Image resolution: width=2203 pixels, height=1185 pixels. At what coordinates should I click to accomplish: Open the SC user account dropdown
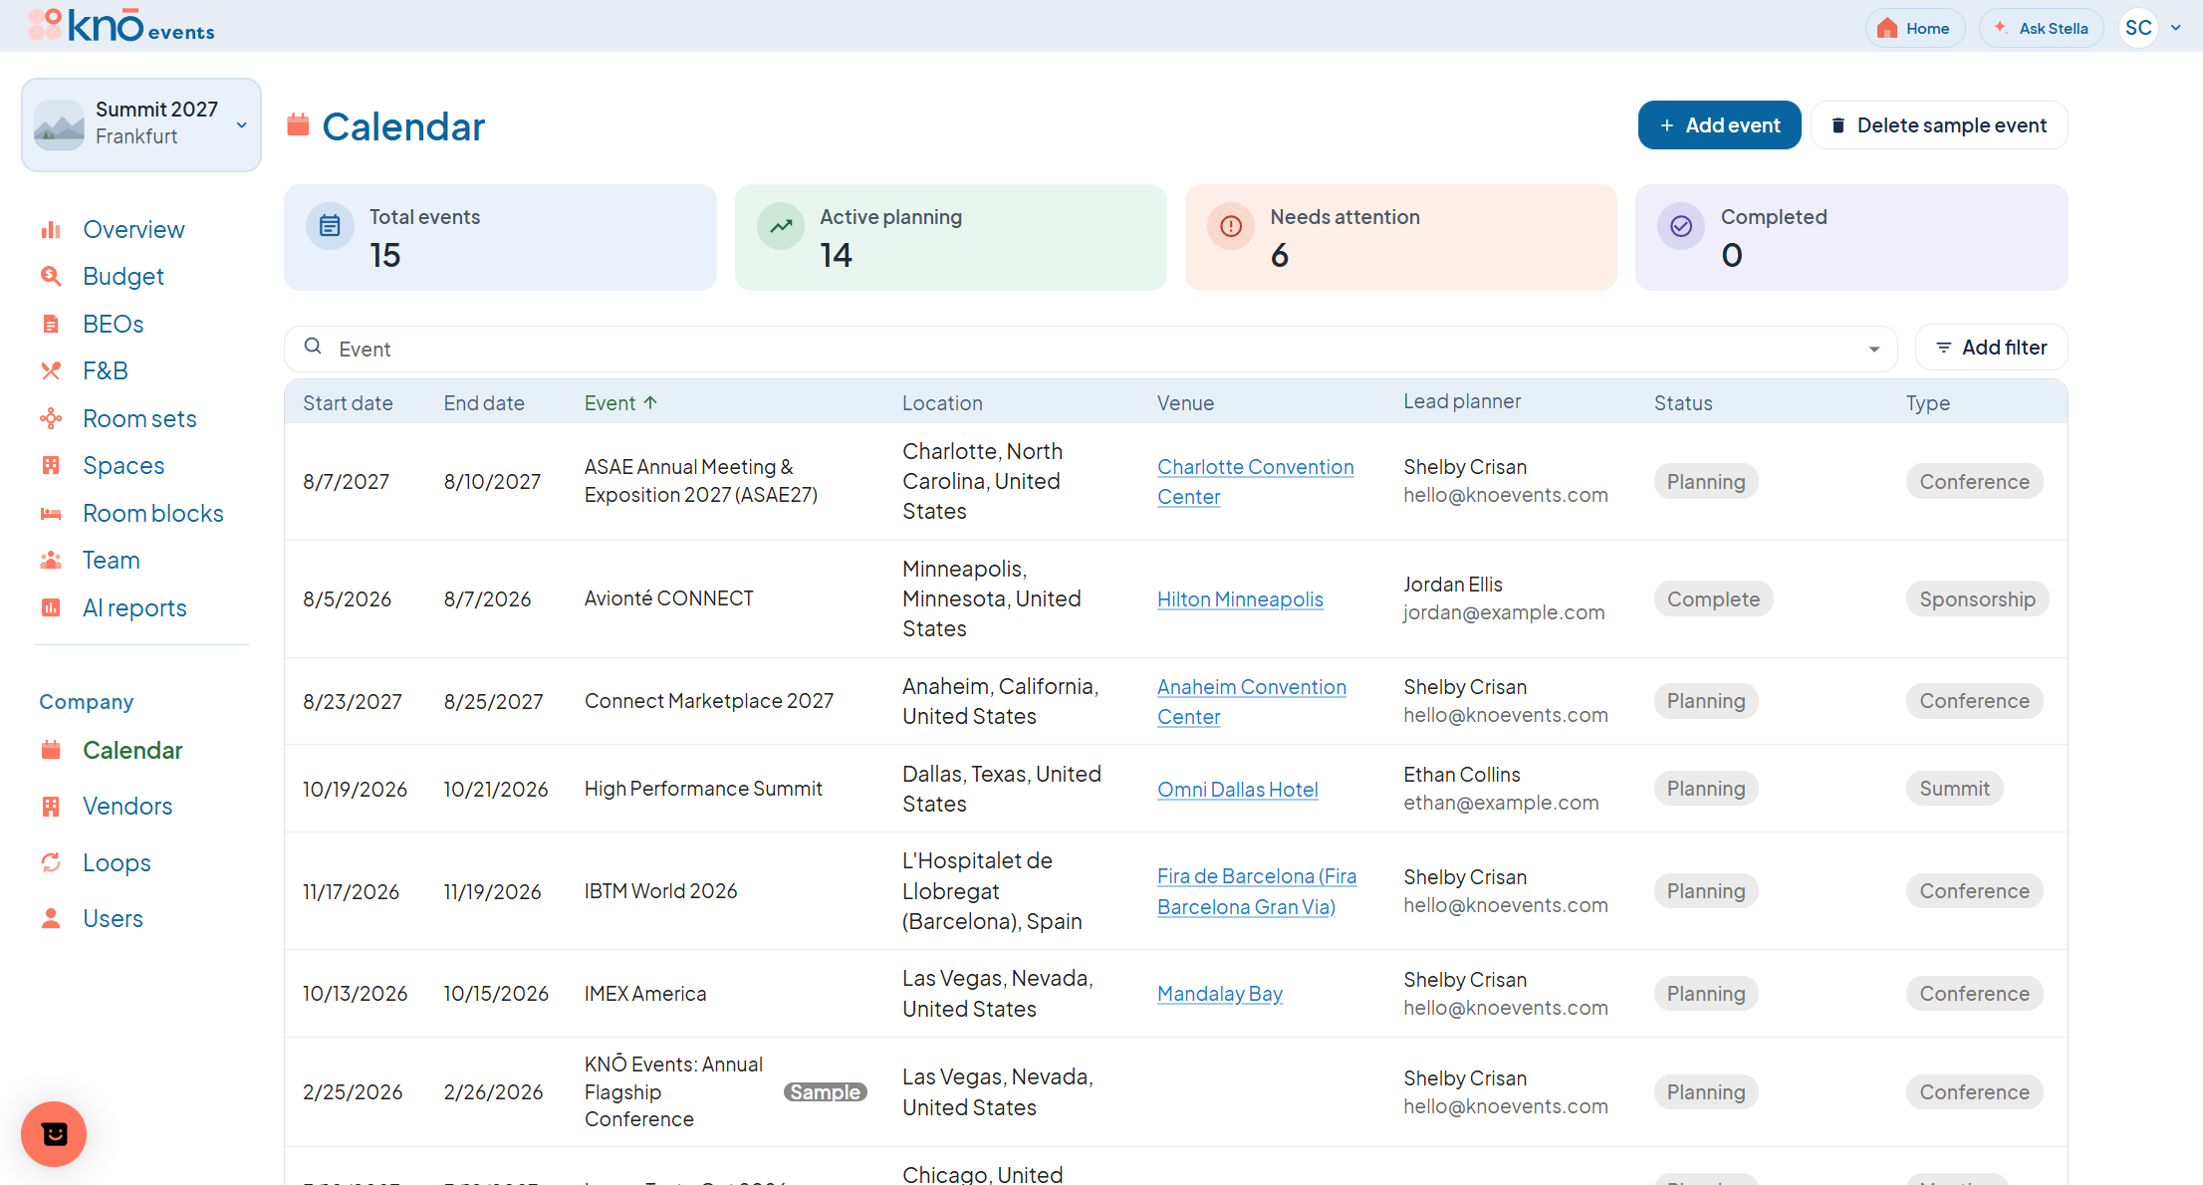point(2151,28)
